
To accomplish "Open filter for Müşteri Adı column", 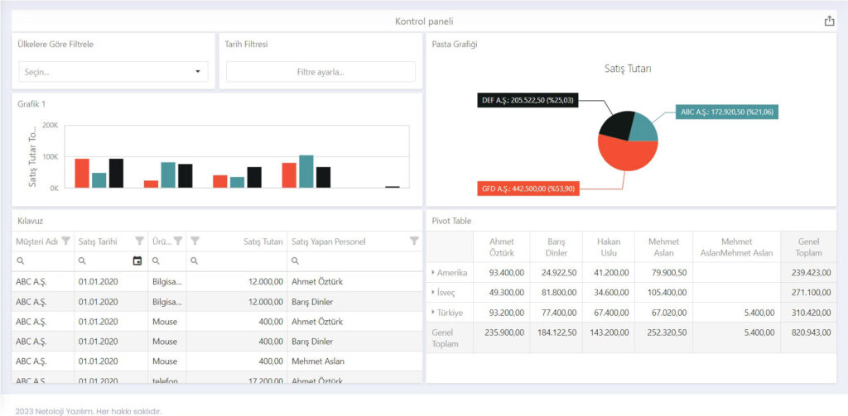I will pyautogui.click(x=66, y=241).
